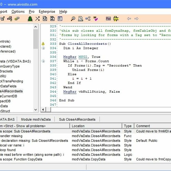Click the 'Default: Public' comment cell
Image resolution: width=171 pixels, height=171 pixels.
(x=147, y=141)
